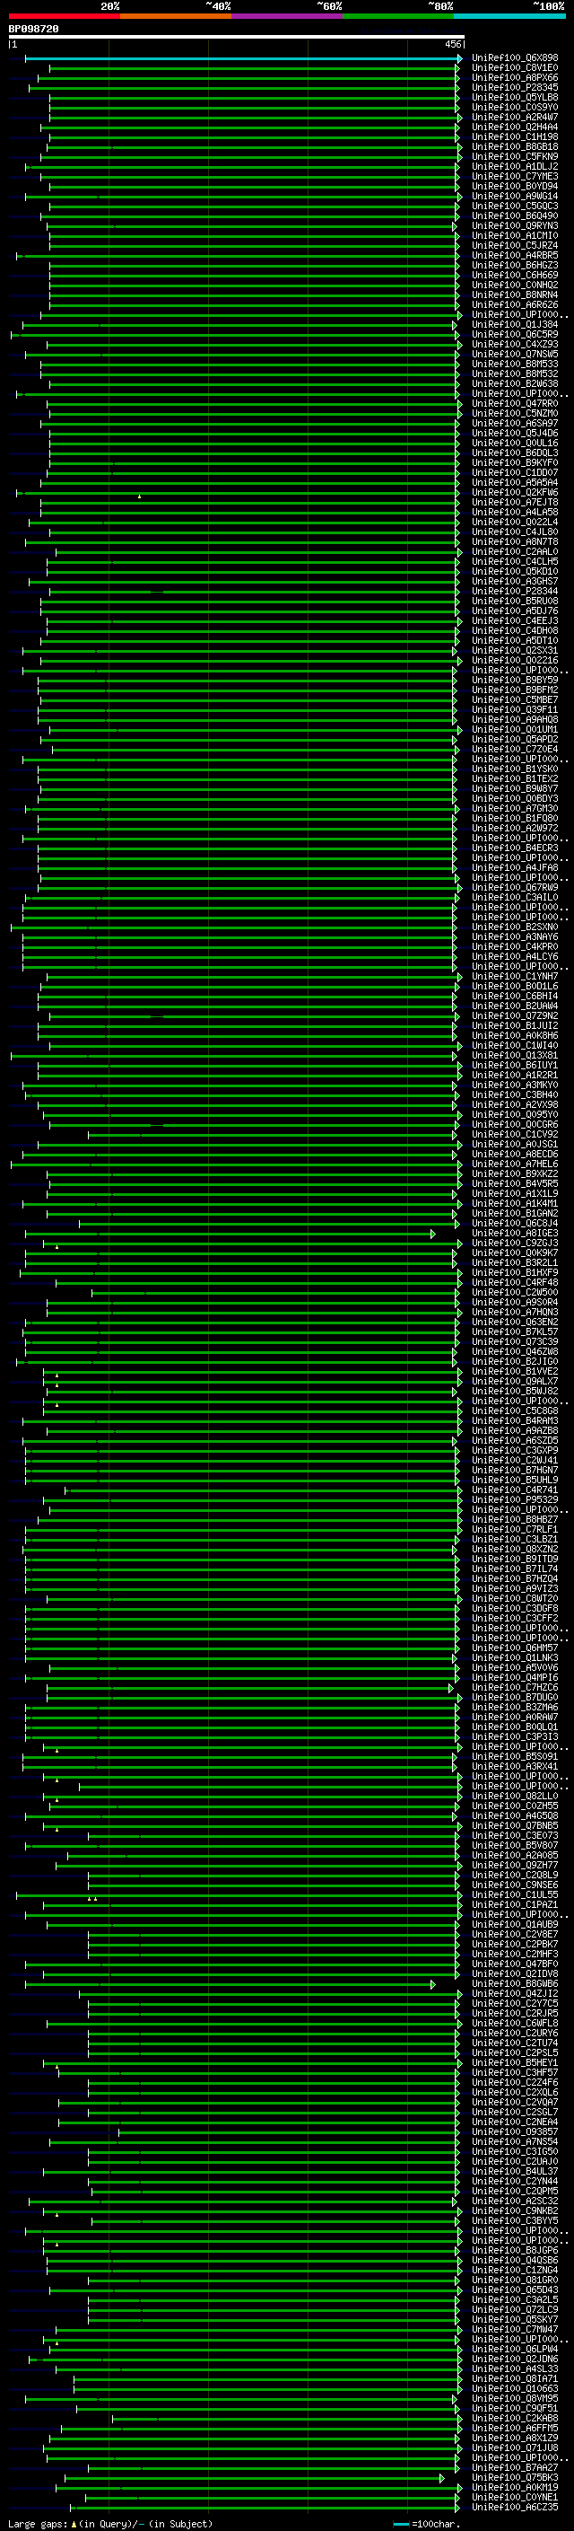Image resolution: width=574 pixels, height=2531 pixels.
Task: Open hit UniRef100_A8PX66
Action: click(x=515, y=77)
